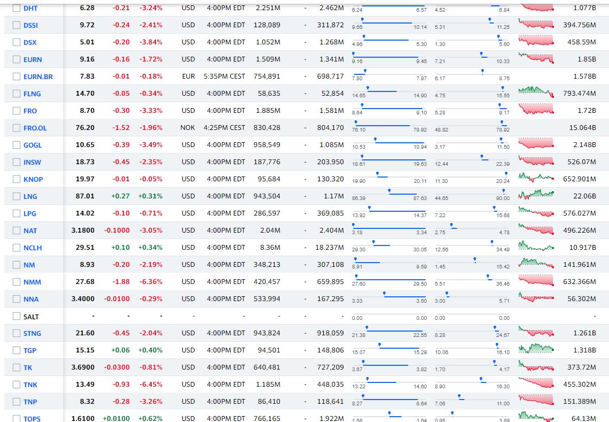This screenshot has width=609, height=422.
Task: Click the KNOP ticker link
Action: pos(33,179)
